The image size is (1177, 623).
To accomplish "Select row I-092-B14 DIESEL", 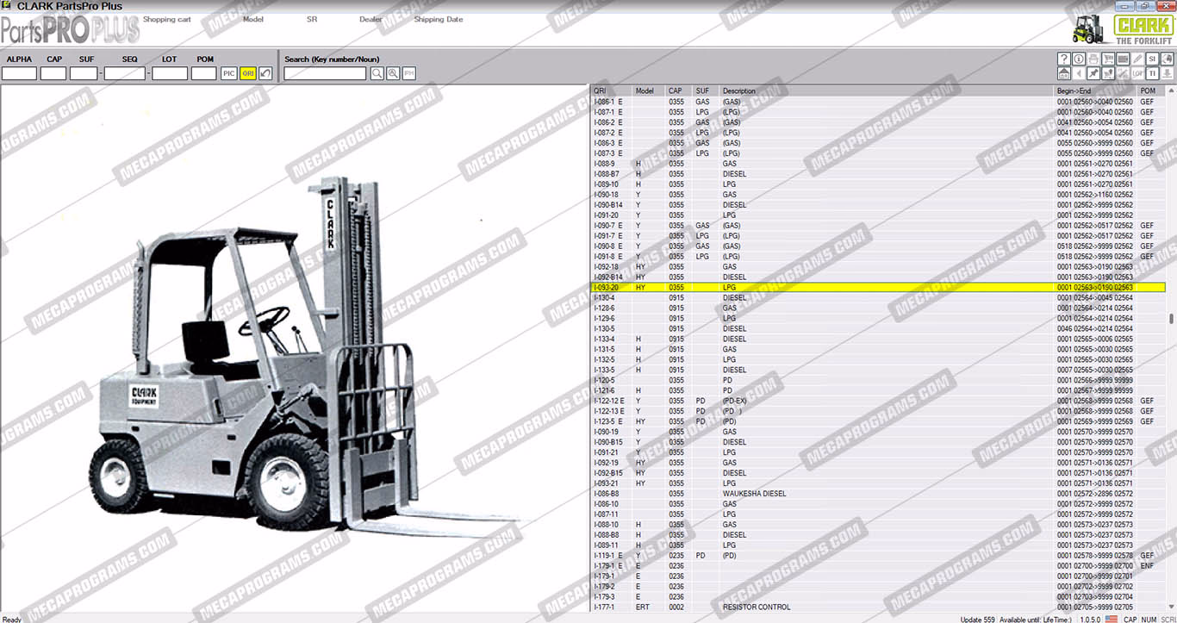I will [x=878, y=277].
